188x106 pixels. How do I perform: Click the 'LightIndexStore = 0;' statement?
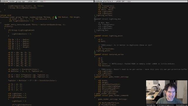coord(22,34)
